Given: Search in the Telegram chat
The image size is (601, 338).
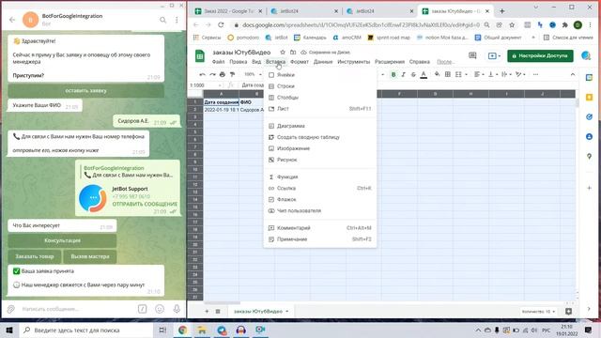Looking at the screenshot, I should tap(162, 20).
